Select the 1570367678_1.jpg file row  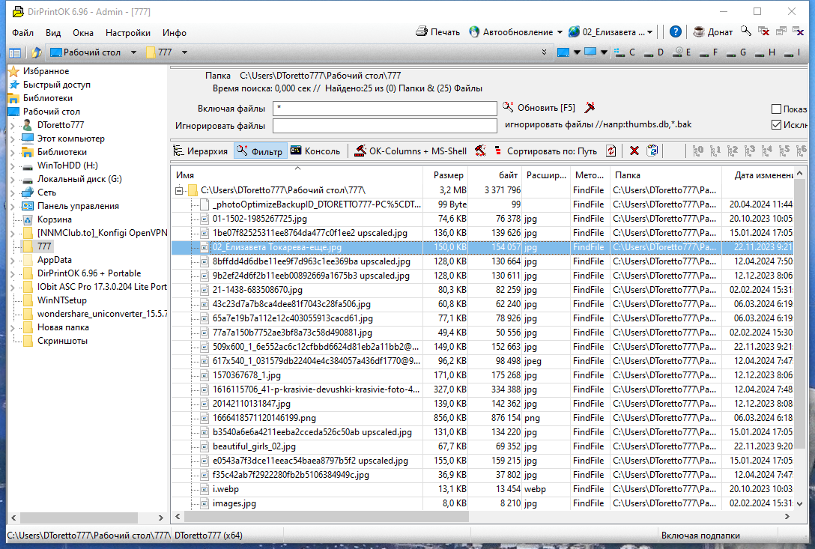pyautogui.click(x=482, y=374)
